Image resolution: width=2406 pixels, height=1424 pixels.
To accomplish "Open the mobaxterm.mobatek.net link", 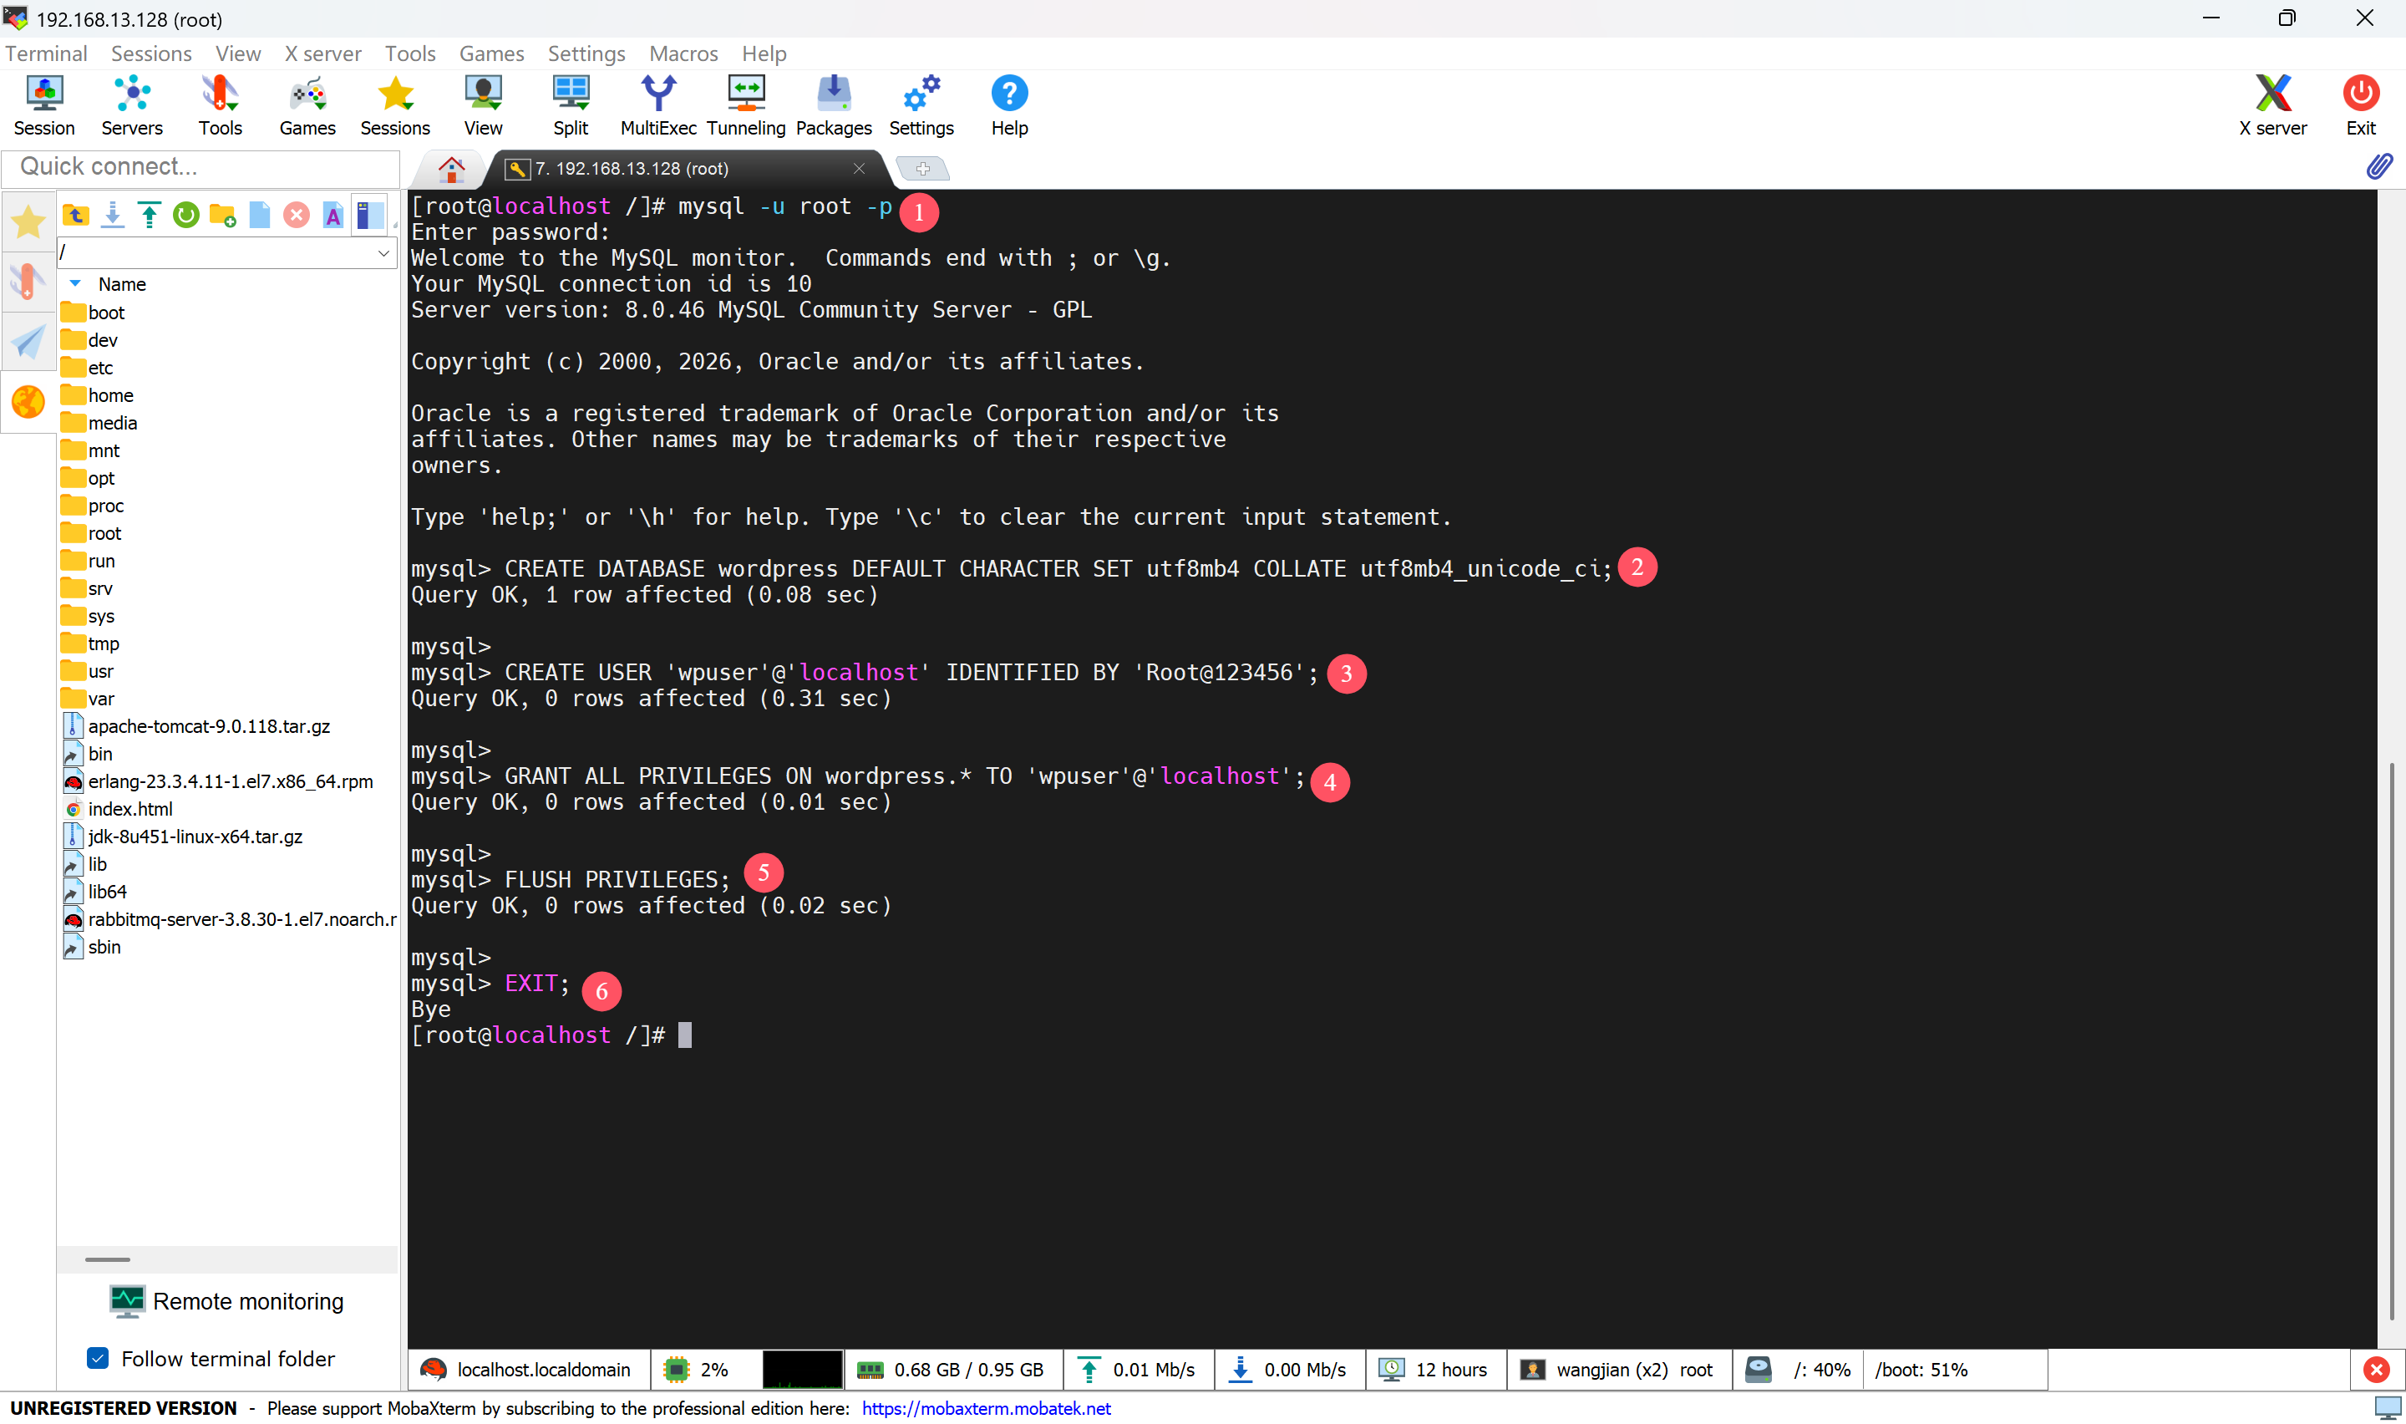I will 986,1407.
